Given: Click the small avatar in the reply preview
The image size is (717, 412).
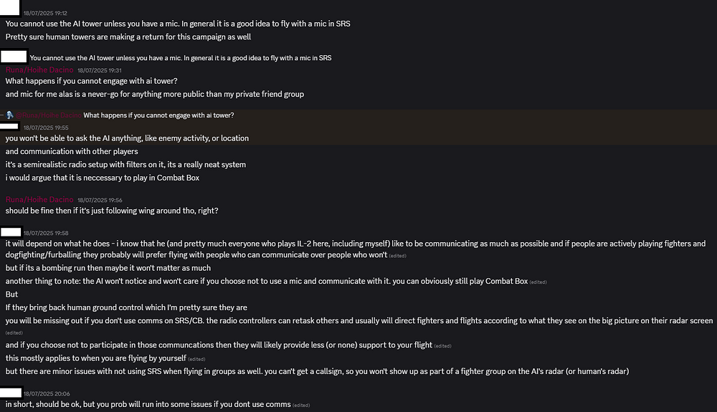Looking at the screenshot, I should 9,115.
